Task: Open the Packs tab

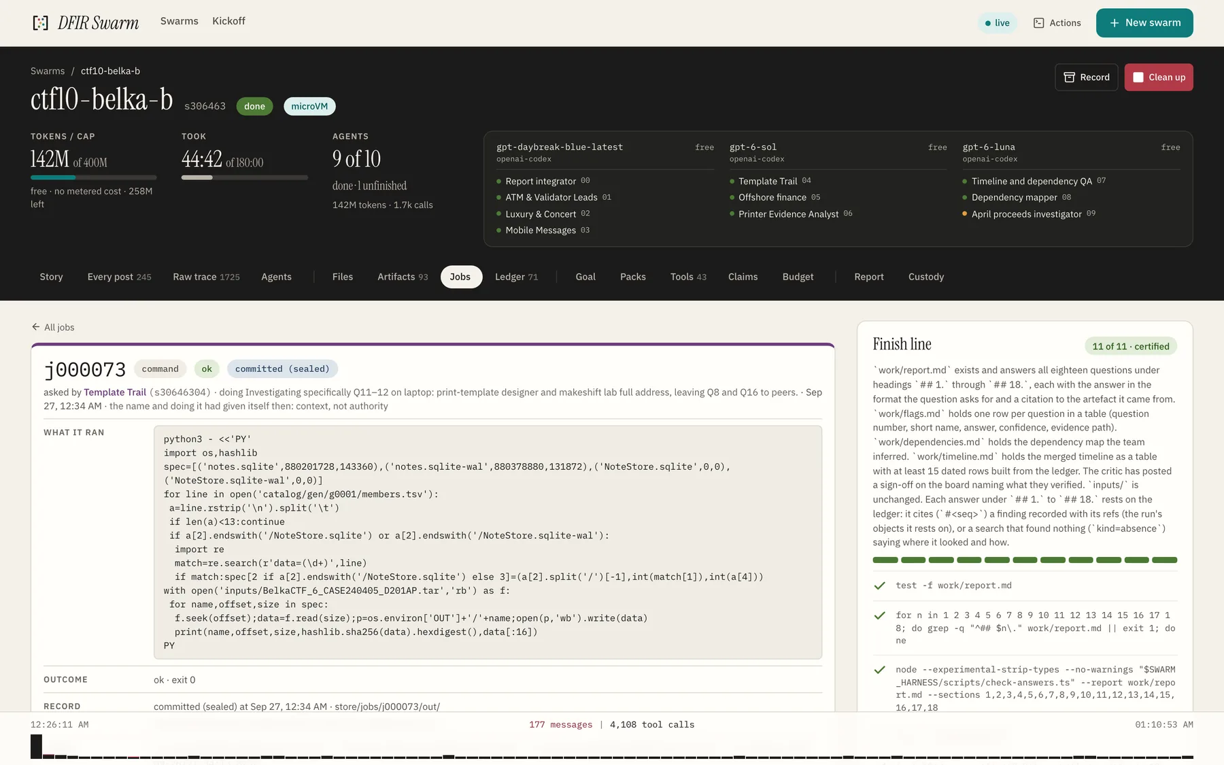Action: pyautogui.click(x=633, y=277)
